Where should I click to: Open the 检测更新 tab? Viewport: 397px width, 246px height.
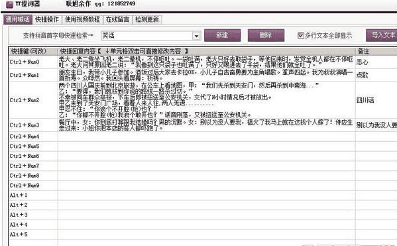pos(147,19)
